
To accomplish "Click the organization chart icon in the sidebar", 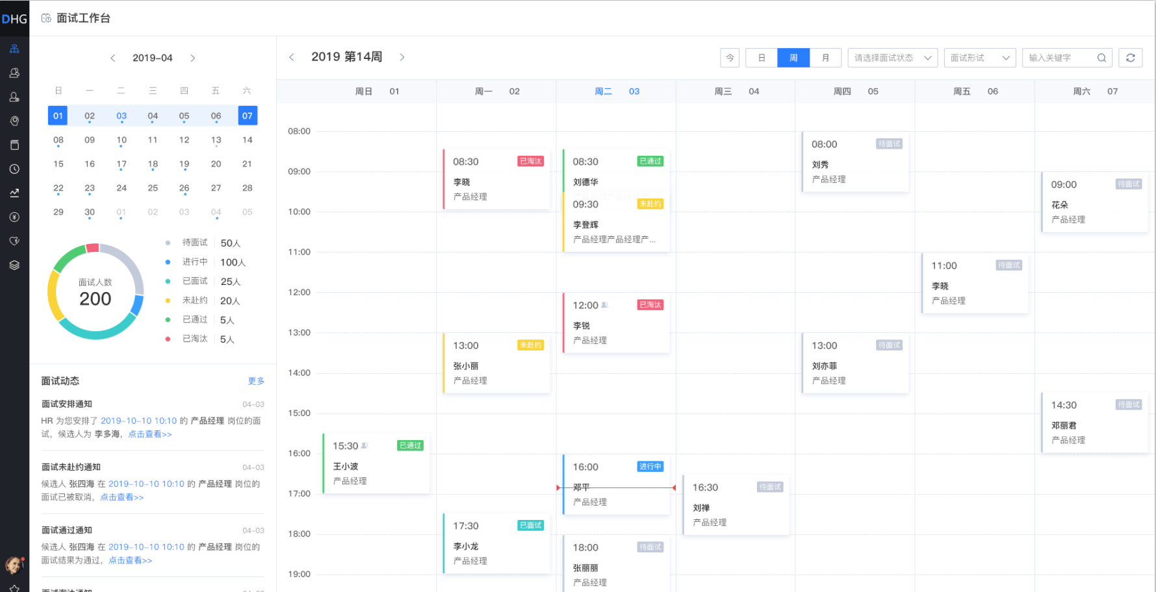I will pyautogui.click(x=14, y=49).
